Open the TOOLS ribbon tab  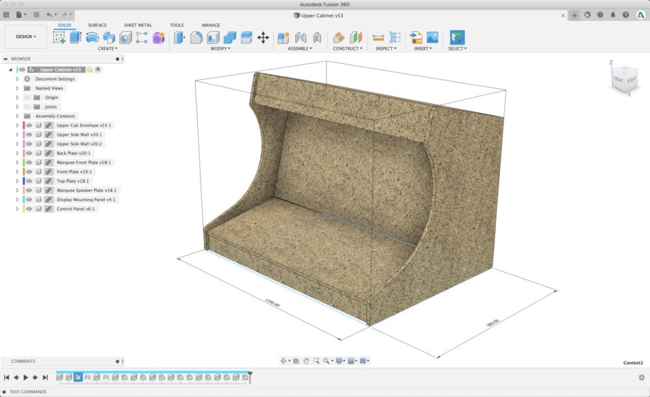[x=176, y=25]
